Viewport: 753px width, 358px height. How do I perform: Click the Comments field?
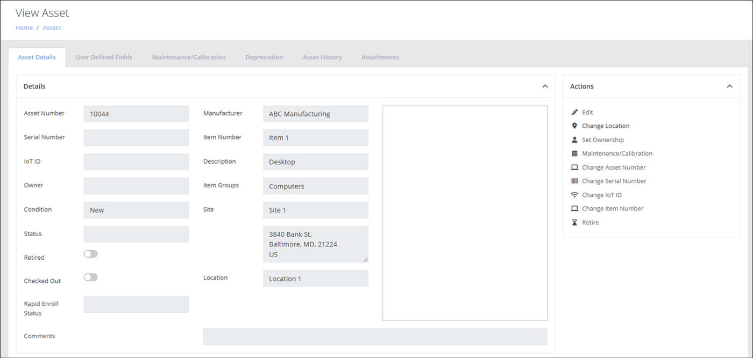click(x=375, y=337)
